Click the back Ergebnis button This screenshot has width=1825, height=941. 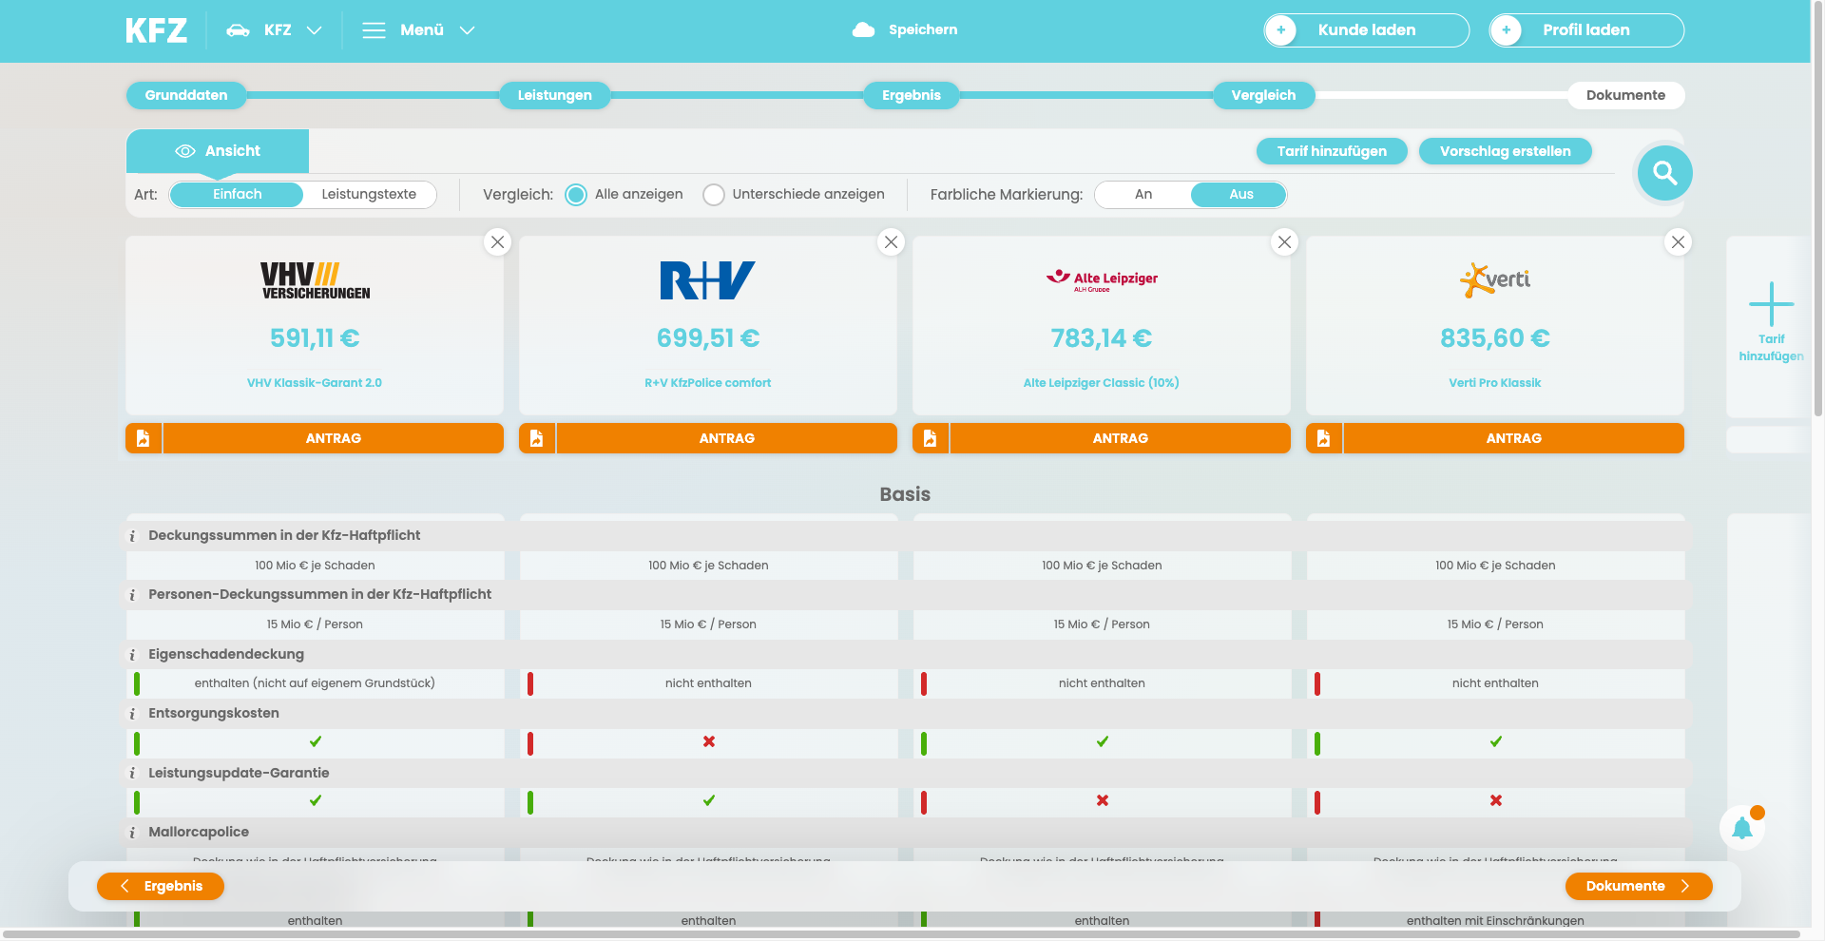point(161,886)
